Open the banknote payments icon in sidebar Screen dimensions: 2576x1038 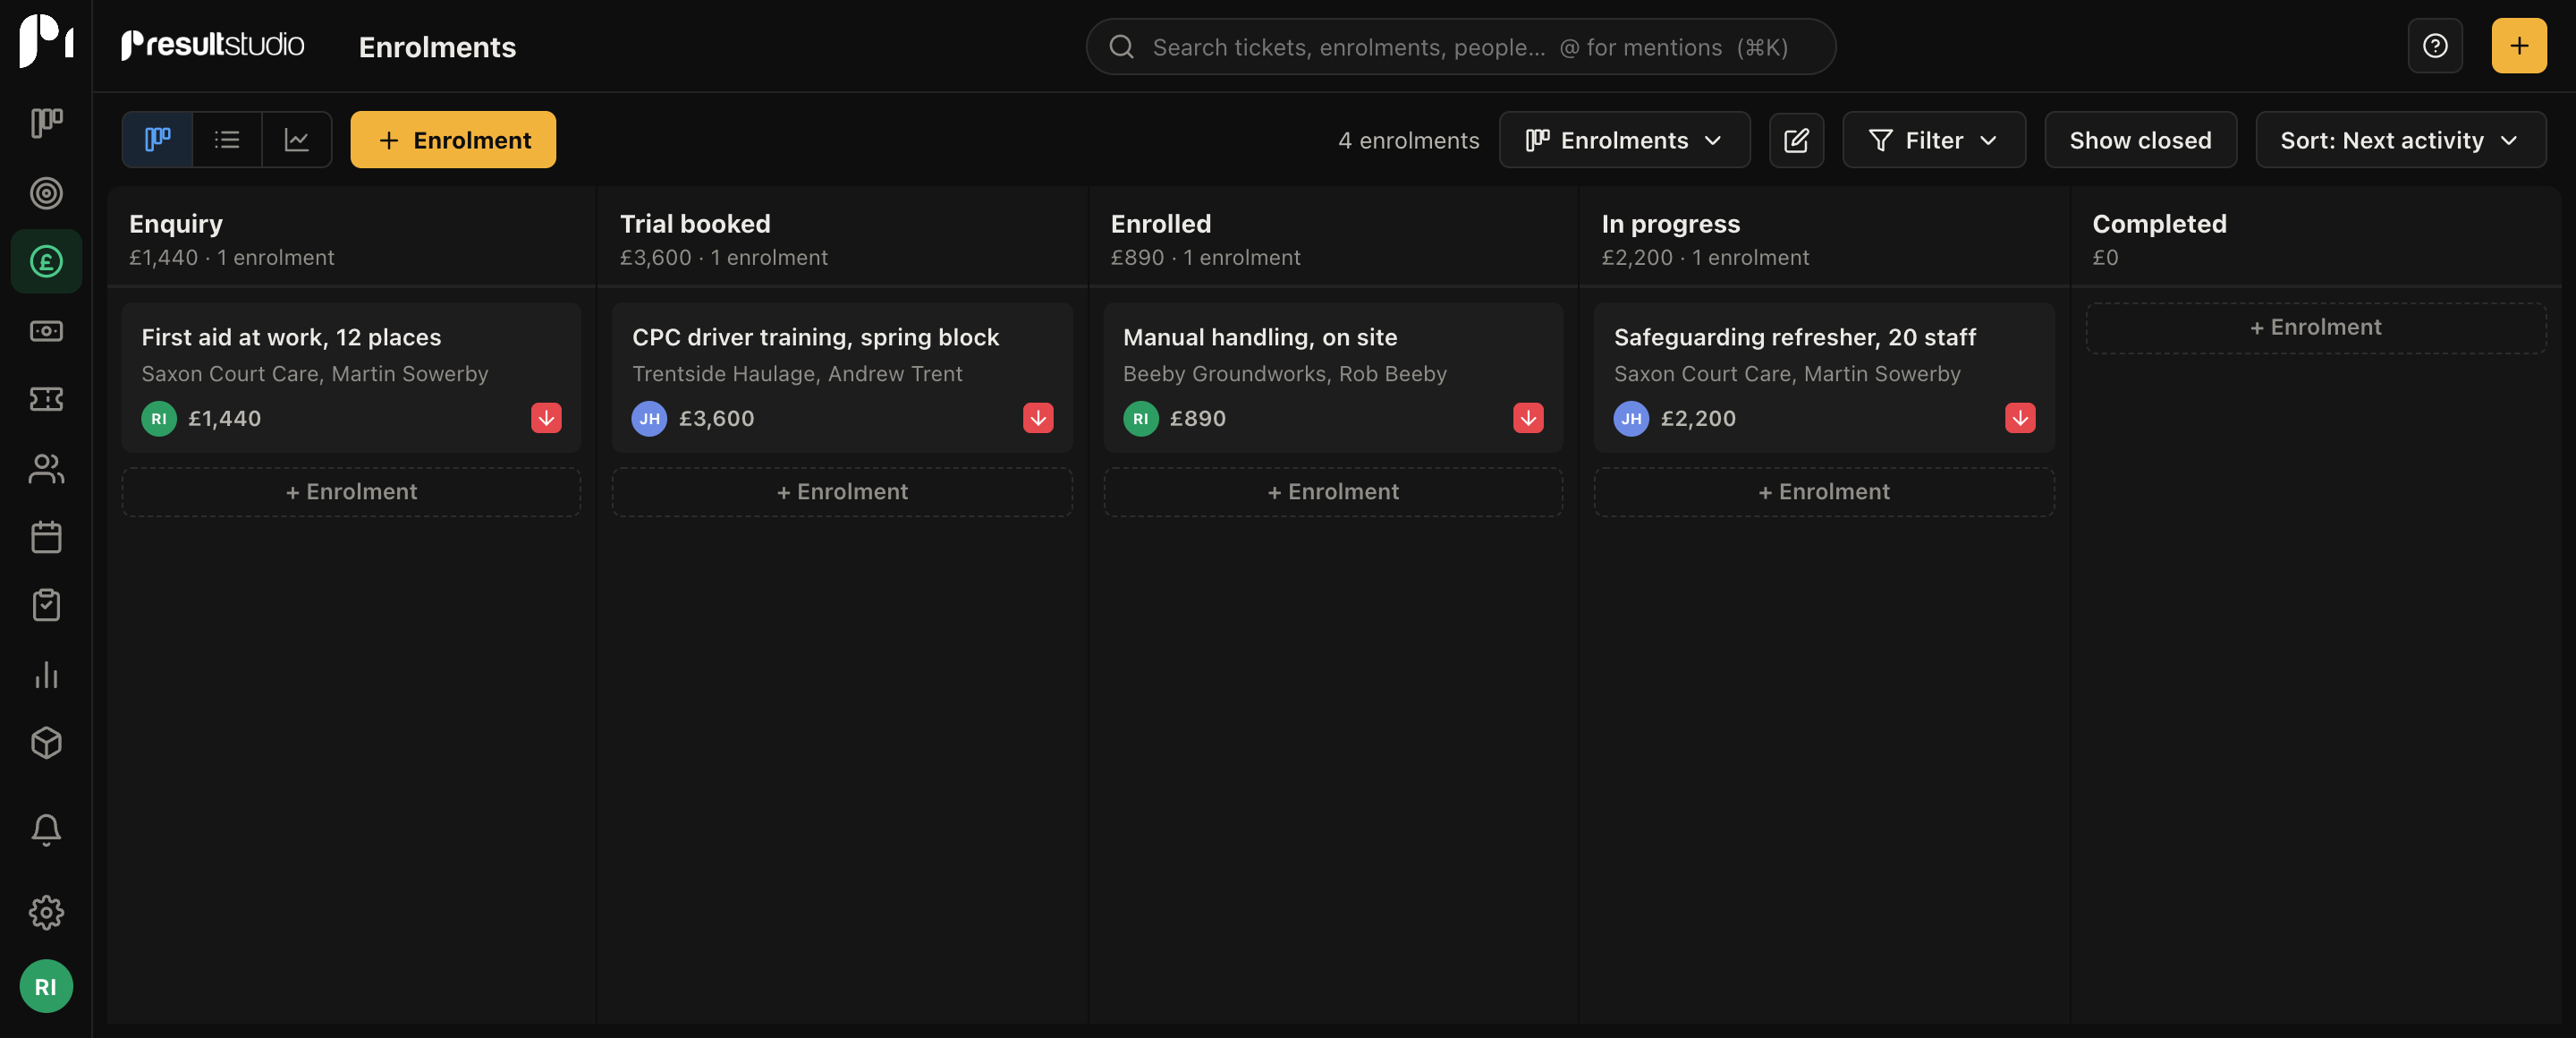tap(46, 330)
